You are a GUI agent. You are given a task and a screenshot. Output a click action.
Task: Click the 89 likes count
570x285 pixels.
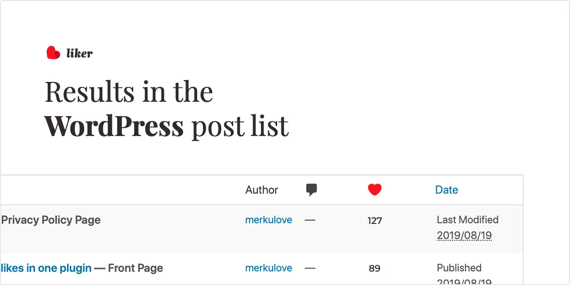374,268
